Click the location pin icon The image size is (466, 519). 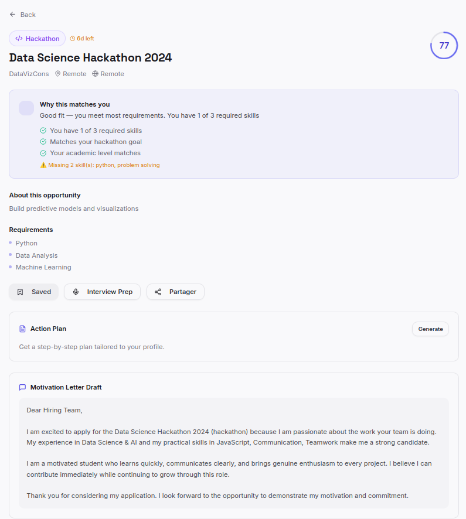tap(58, 74)
